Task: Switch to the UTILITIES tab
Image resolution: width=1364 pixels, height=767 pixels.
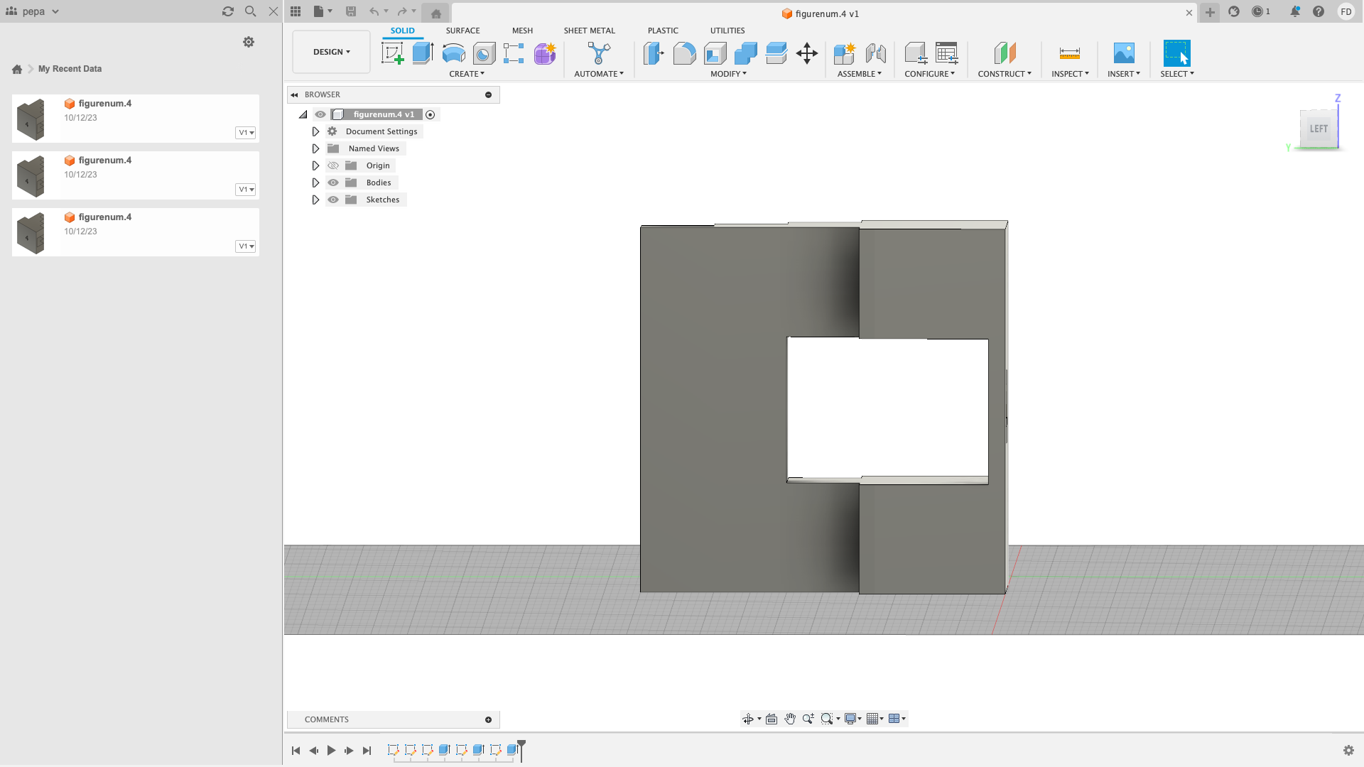Action: click(727, 31)
